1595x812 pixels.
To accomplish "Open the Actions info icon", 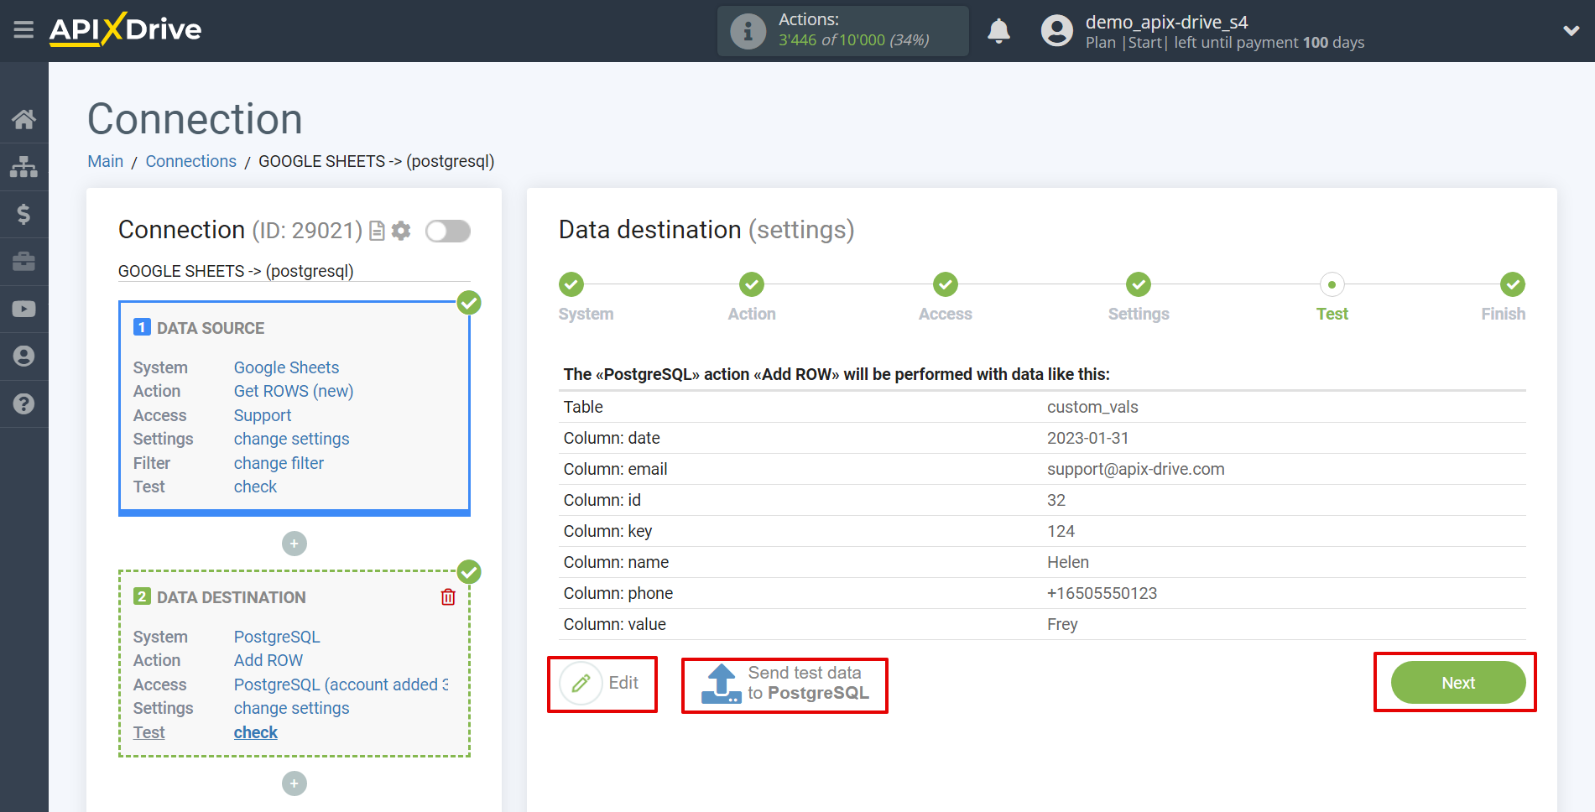I will pos(748,32).
